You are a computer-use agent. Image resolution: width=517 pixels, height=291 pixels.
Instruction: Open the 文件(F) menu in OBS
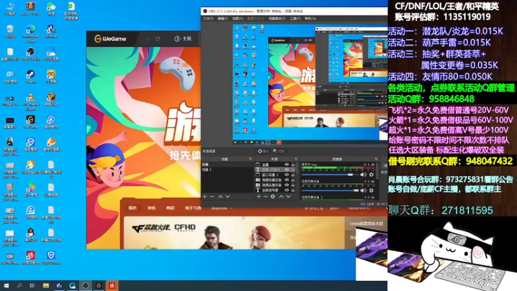coord(207,19)
